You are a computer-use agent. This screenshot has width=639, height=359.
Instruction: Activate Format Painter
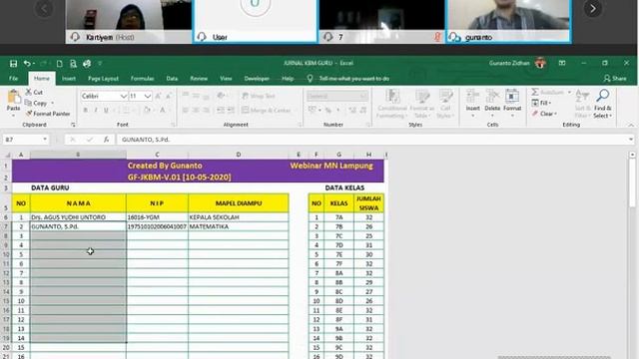pyautogui.click(x=48, y=114)
